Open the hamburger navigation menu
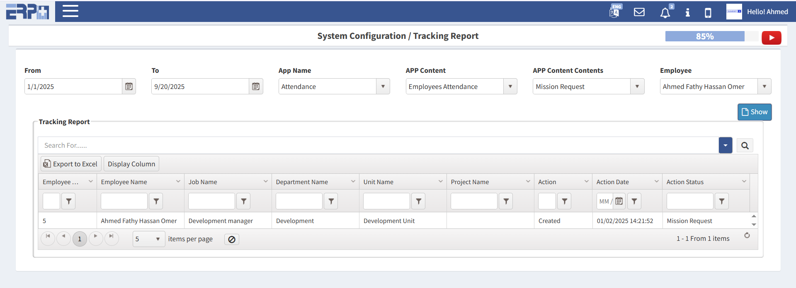The height and width of the screenshot is (288, 796). point(70,11)
